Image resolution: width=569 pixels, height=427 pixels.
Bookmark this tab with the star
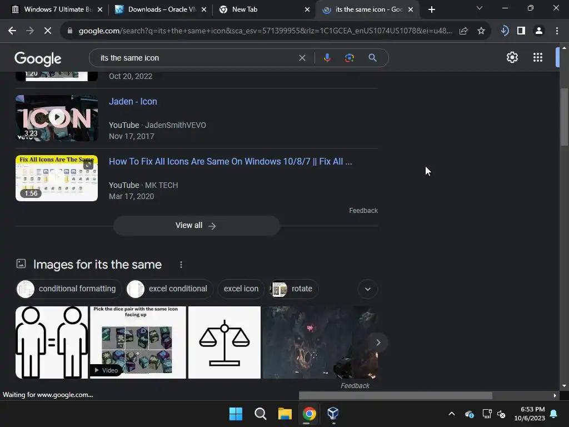(481, 31)
